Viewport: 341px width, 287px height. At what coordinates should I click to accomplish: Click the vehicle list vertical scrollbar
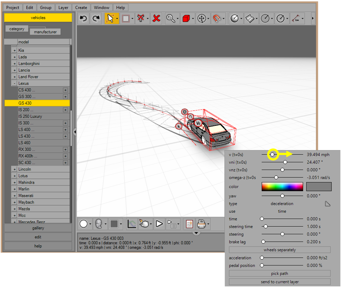point(71,128)
